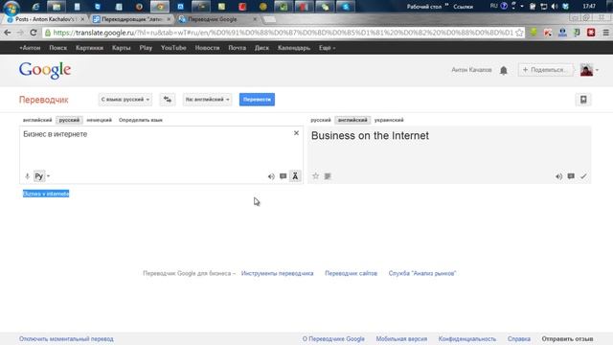This screenshot has height=345, width=613.
Task: Select немецкий as source language
Action: coord(99,120)
